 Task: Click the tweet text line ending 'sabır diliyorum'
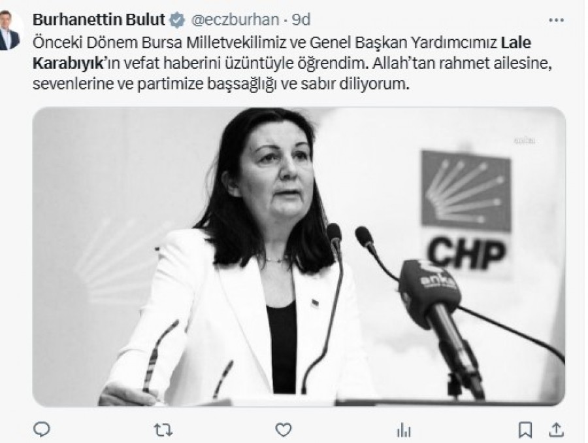tap(221, 84)
